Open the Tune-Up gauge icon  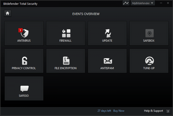point(150,61)
